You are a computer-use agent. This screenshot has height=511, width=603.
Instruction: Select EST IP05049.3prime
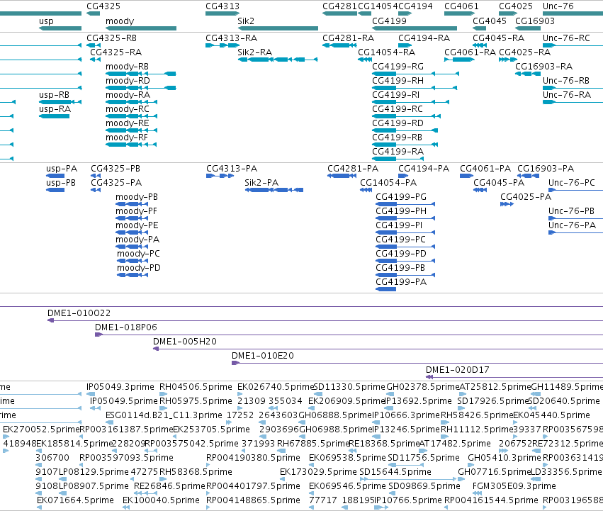pos(120,387)
